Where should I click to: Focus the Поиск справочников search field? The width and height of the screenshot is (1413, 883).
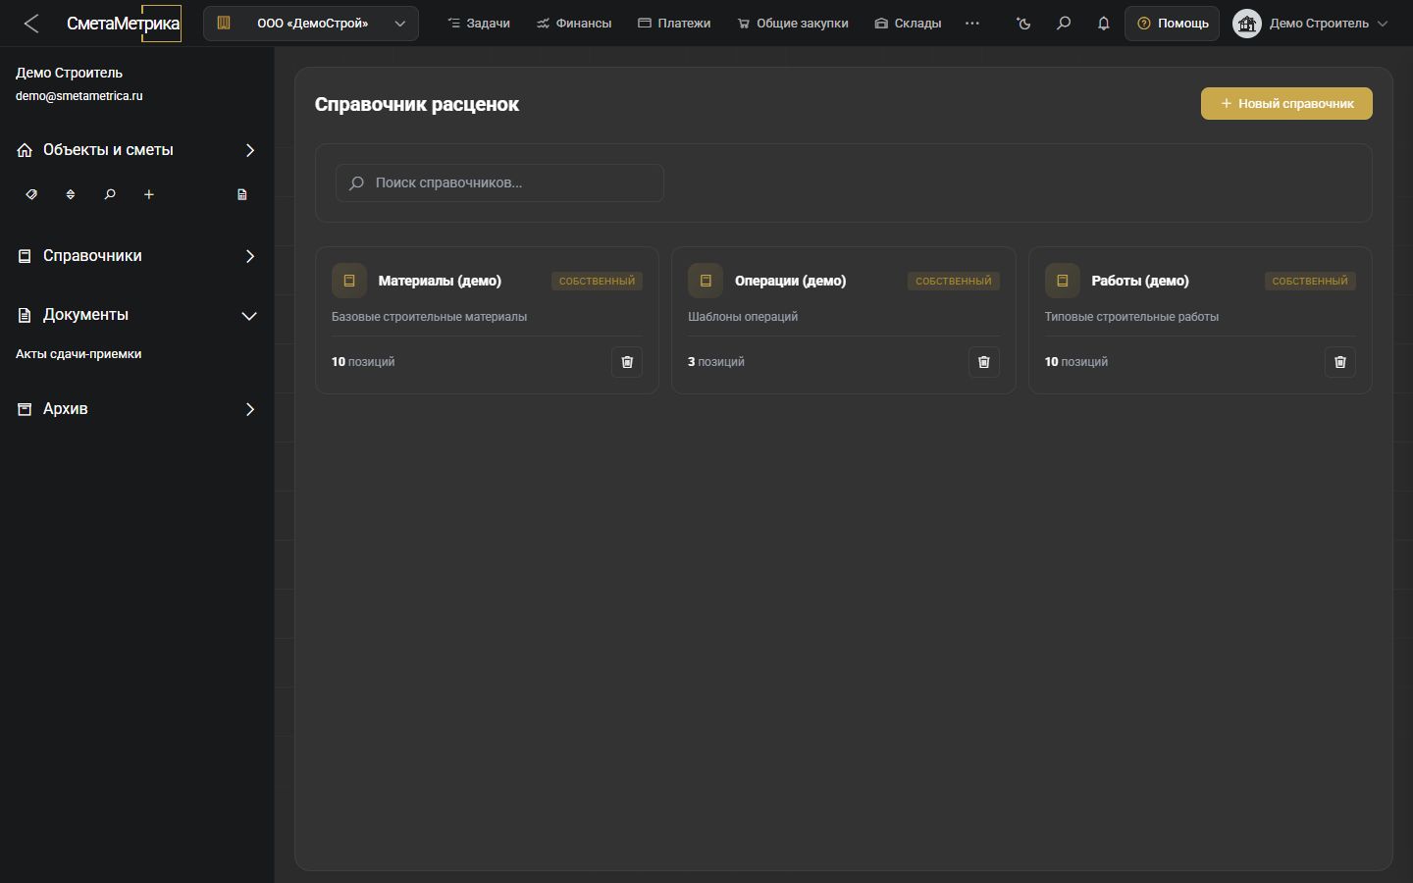click(499, 182)
